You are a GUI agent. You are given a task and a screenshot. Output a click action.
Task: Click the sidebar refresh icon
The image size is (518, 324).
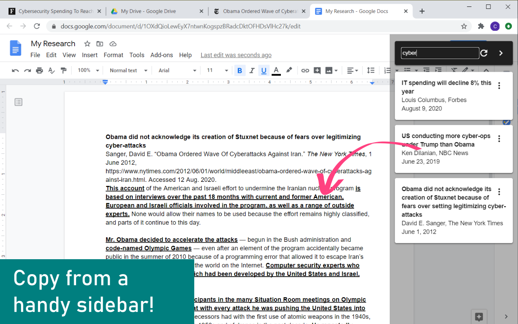[484, 53]
